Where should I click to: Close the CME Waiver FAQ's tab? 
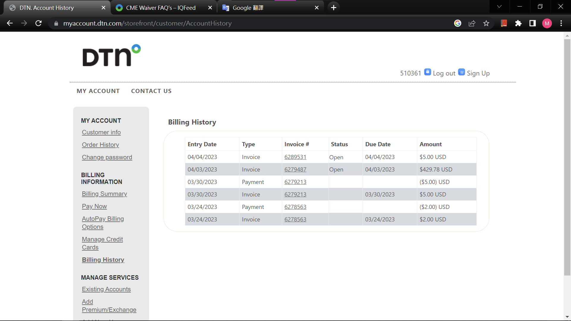[210, 8]
